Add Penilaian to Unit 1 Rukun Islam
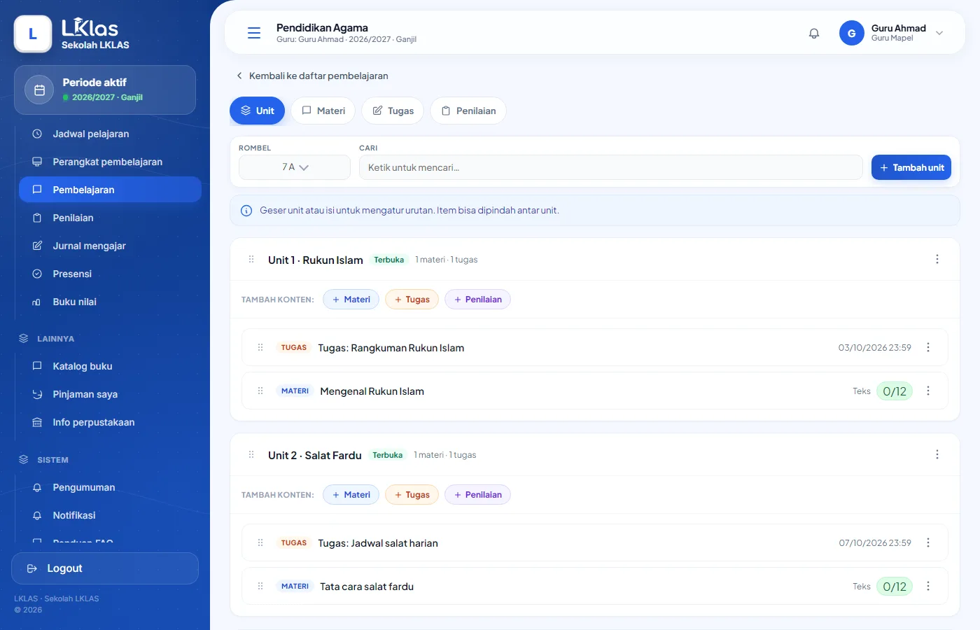Image resolution: width=980 pixels, height=630 pixels. [477, 300]
